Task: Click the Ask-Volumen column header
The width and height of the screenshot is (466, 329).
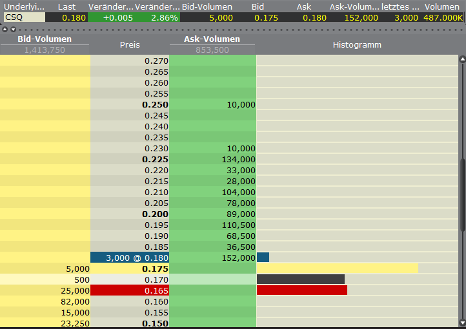Action: click(212, 40)
